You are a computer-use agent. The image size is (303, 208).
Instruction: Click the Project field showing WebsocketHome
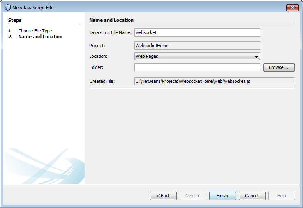point(197,46)
